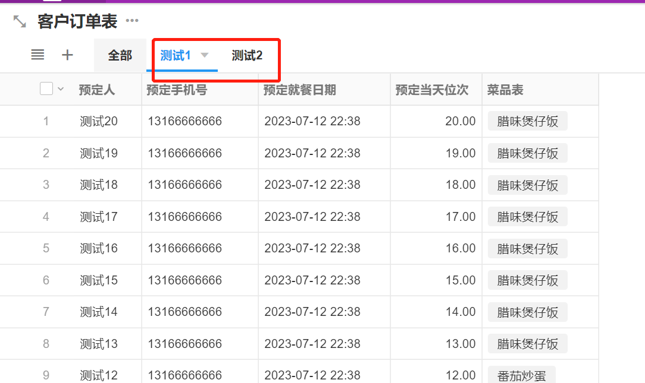This screenshot has width=645, height=383.
Task: Click the 腊味煲仔饭 tag in 测试15 row
Action: pyautogui.click(x=528, y=280)
